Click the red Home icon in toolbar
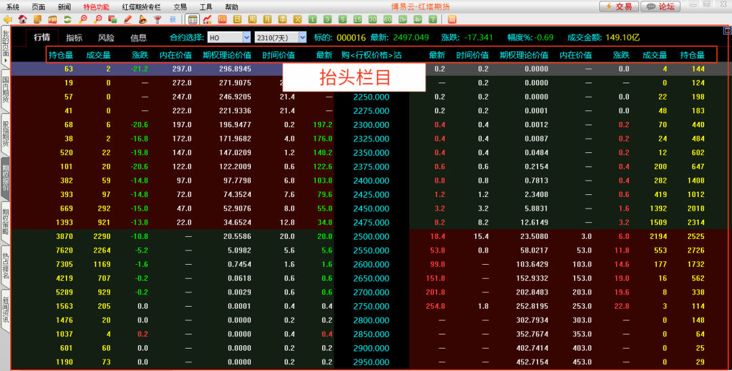 tap(22, 19)
